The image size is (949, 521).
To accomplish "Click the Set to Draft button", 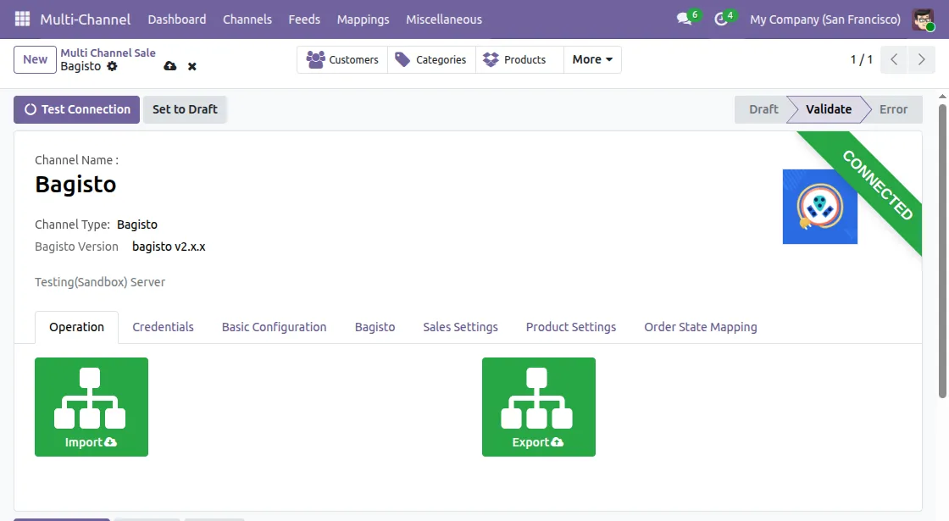I will coord(185,109).
